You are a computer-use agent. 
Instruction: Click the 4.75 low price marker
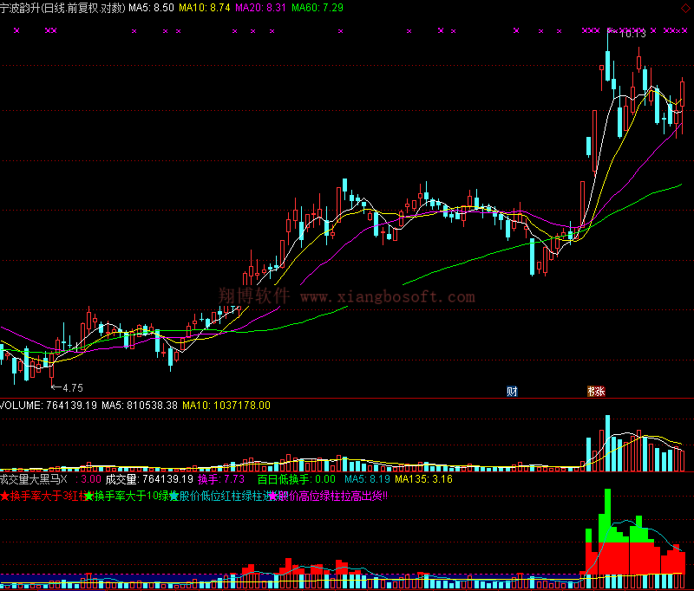(x=72, y=387)
